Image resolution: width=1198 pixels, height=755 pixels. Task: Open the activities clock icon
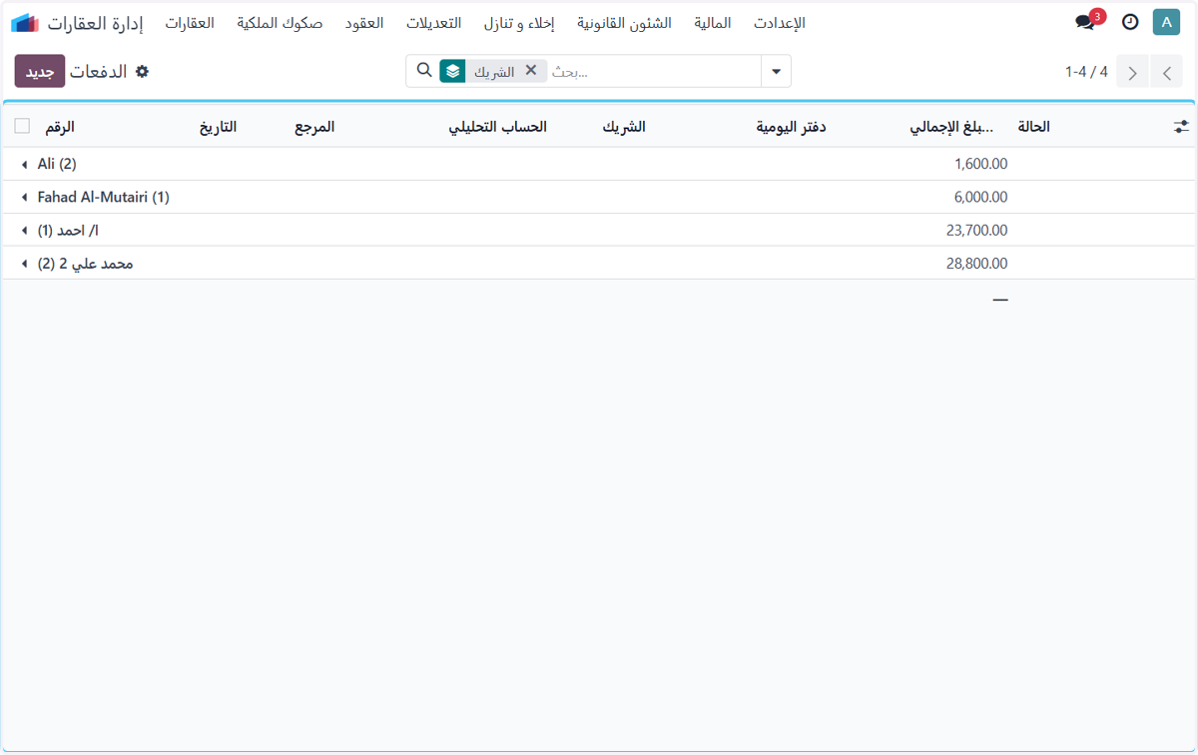(x=1130, y=22)
